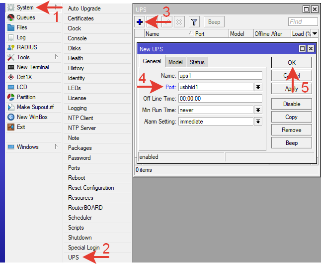Open Certificates menu entry
Screen dimensions: 321x264
click(98, 18)
